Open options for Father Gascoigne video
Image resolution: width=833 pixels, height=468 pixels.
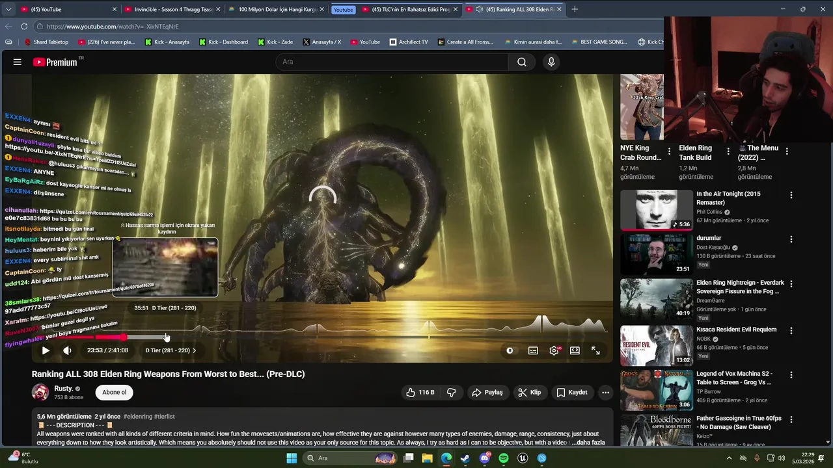(791, 419)
